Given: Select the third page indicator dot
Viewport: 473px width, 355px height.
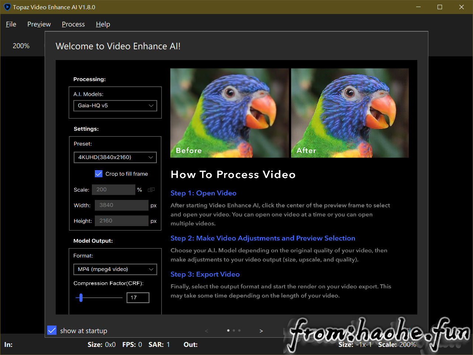Looking at the screenshot, I should 239,330.
